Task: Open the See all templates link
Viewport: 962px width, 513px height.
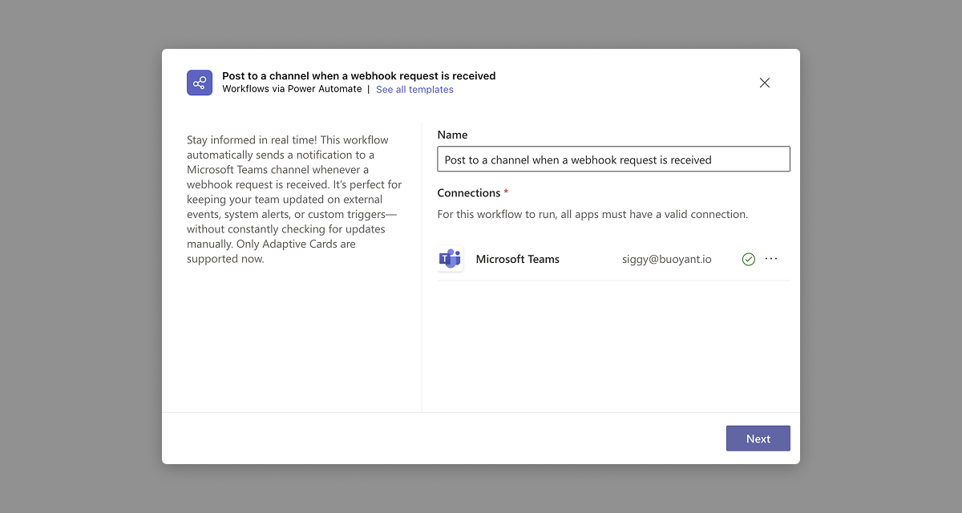Action: point(414,90)
